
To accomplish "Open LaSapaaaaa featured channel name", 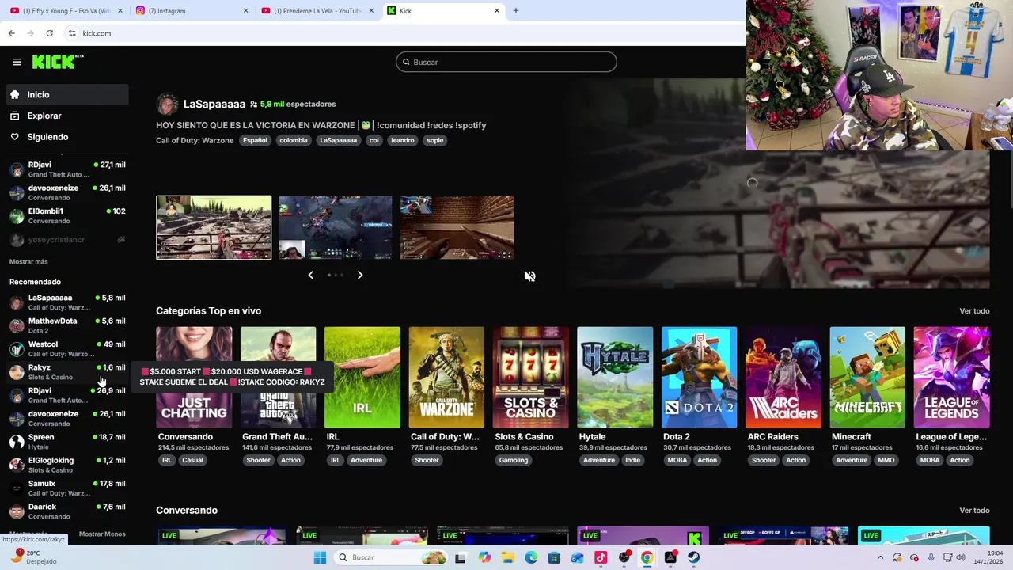I will tap(214, 104).
